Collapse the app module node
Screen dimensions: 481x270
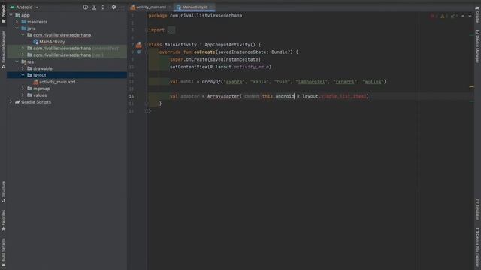tap(11, 15)
